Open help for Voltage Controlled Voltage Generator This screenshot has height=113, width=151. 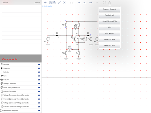pos(39,103)
